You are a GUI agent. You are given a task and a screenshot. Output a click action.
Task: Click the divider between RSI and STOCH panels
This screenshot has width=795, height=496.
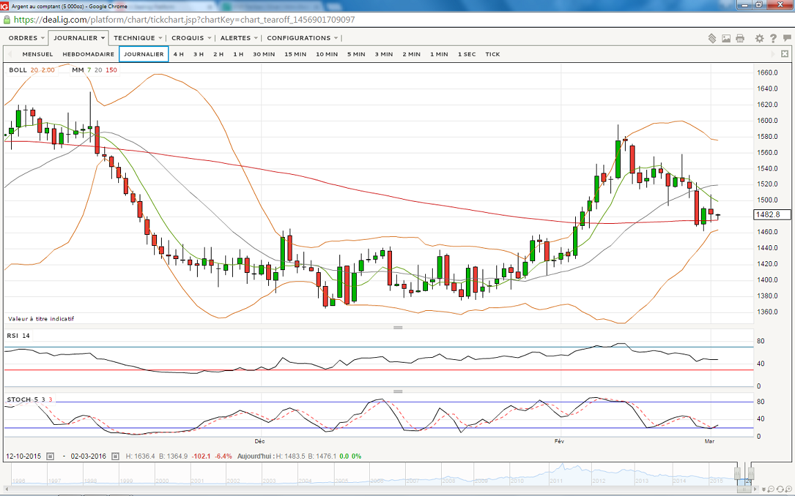(x=397, y=392)
